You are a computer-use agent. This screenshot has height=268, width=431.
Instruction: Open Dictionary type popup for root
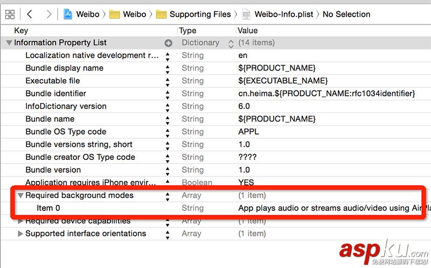click(231, 43)
